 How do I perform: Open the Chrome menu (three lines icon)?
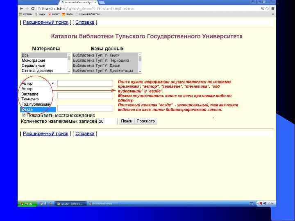(x=272, y=9)
